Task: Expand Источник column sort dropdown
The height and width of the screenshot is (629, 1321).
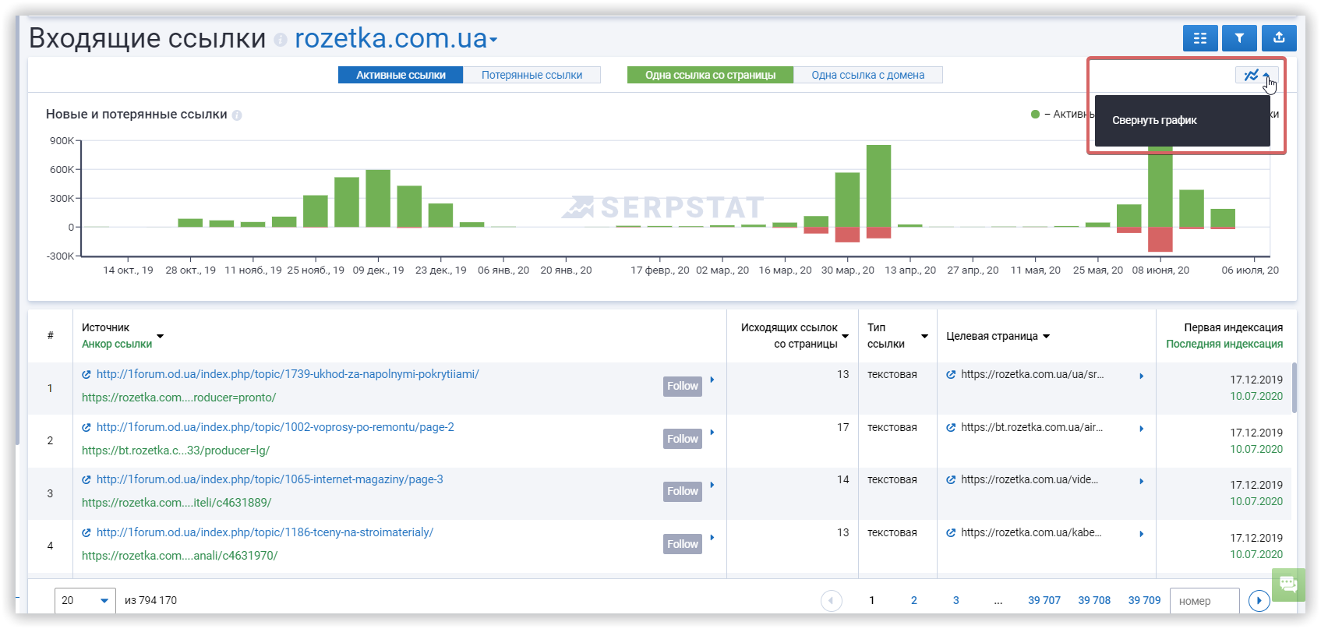Action: [160, 337]
